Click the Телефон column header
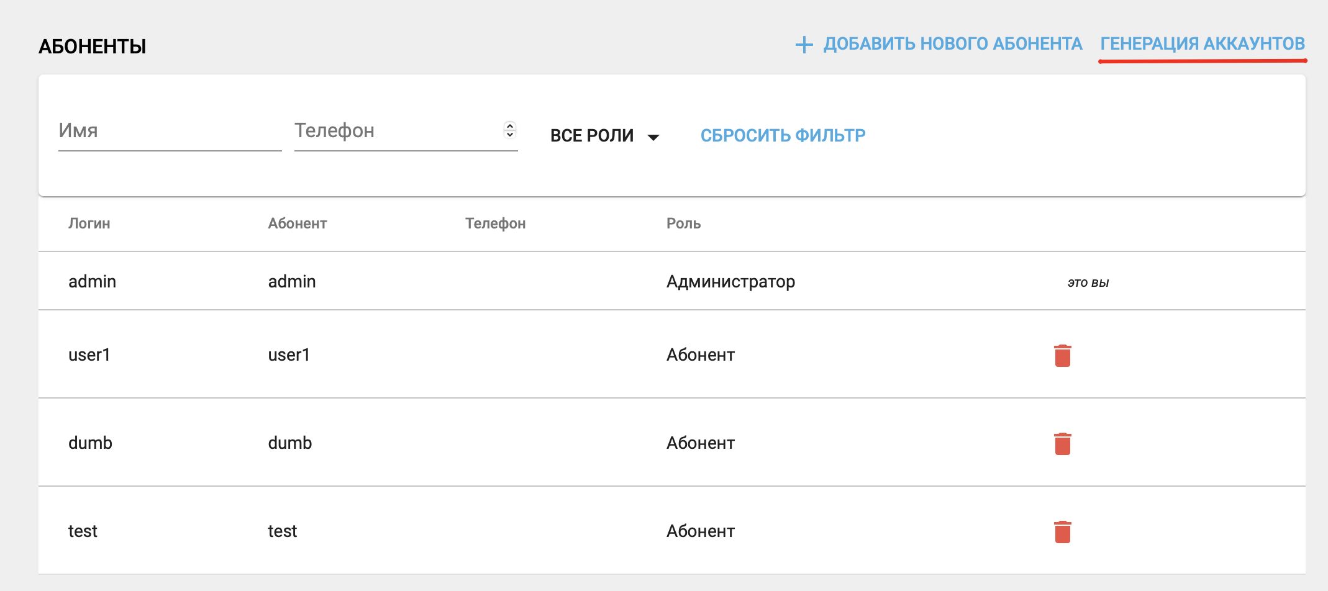 tap(495, 223)
